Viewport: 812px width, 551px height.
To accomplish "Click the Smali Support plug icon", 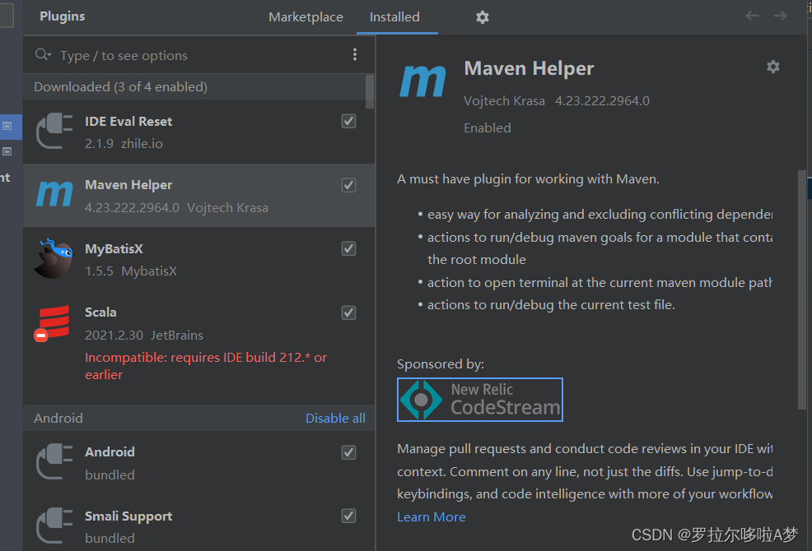I will click(x=54, y=526).
